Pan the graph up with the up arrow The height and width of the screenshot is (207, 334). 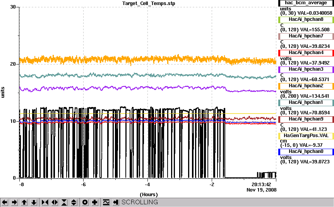pos(24,202)
